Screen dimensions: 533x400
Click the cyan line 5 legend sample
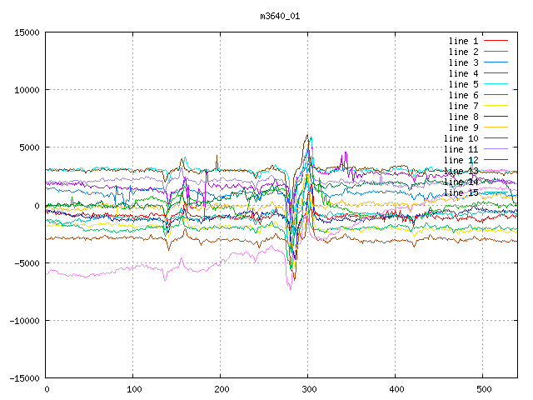(496, 84)
